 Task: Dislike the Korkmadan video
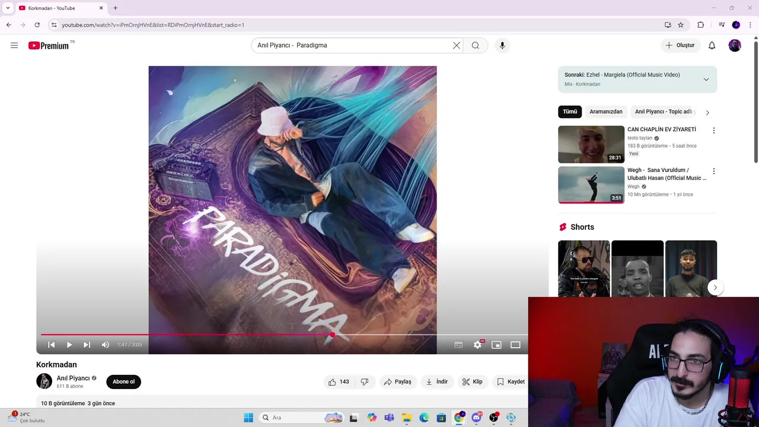coord(365,382)
